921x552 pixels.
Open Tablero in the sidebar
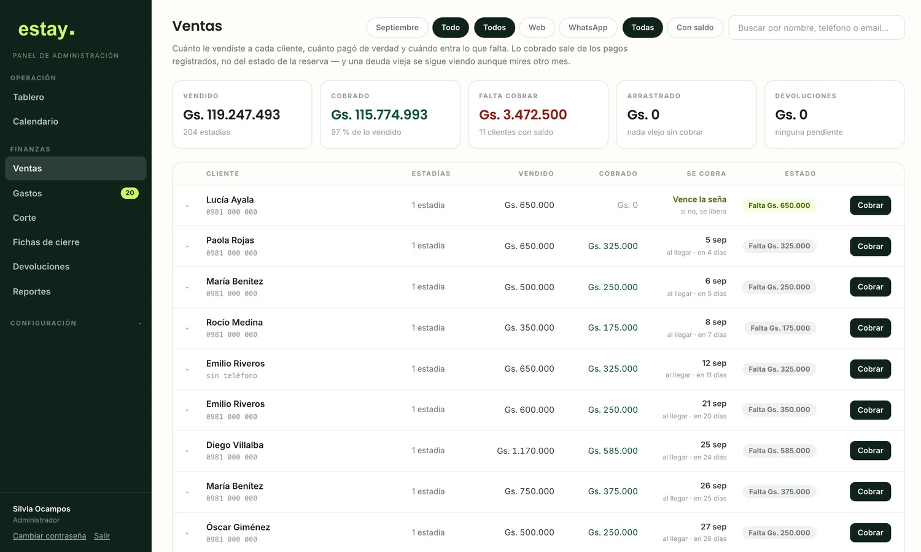coord(76,97)
